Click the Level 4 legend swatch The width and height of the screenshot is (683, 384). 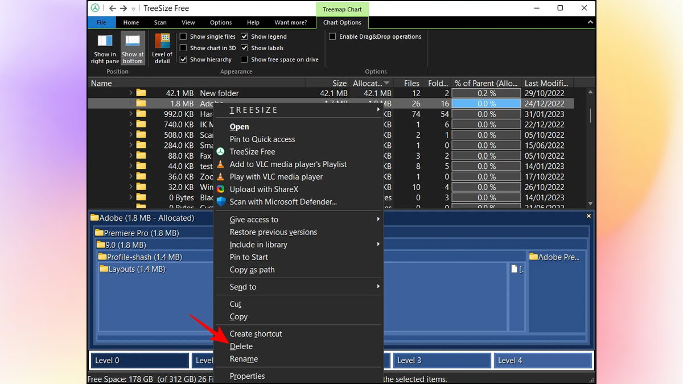tap(542, 360)
